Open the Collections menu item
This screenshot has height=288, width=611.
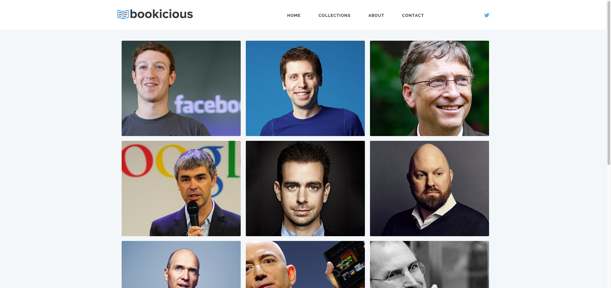click(334, 15)
